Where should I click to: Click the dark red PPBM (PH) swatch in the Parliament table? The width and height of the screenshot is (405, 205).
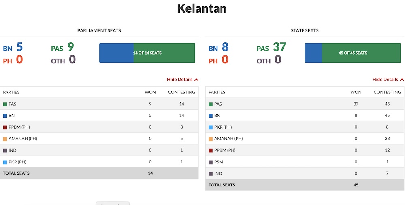(5, 127)
